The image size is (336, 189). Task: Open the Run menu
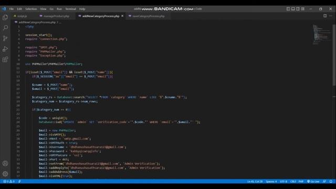coord(59,9)
